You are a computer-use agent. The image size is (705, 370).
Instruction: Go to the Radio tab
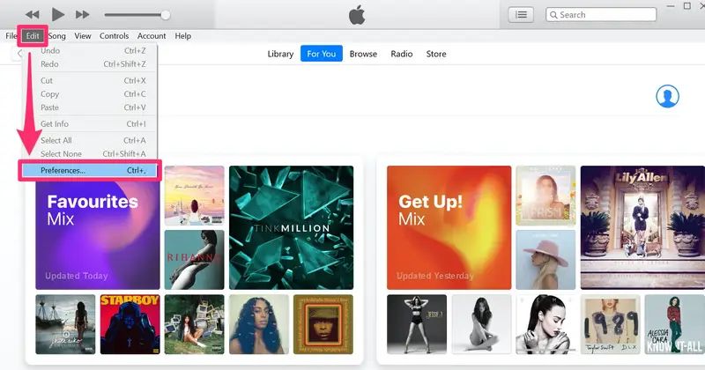click(x=402, y=54)
